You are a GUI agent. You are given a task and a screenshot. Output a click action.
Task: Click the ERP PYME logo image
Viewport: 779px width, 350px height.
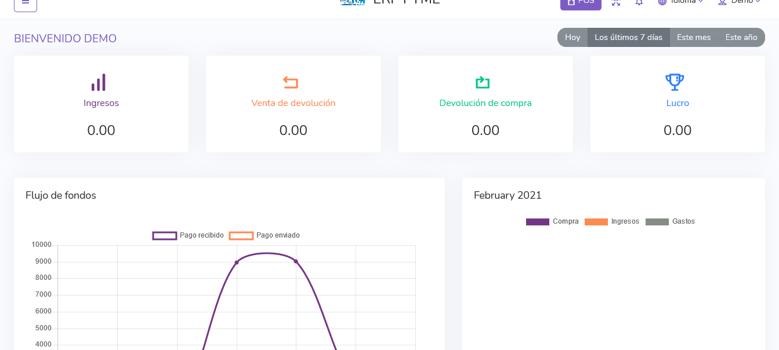coord(352,2)
